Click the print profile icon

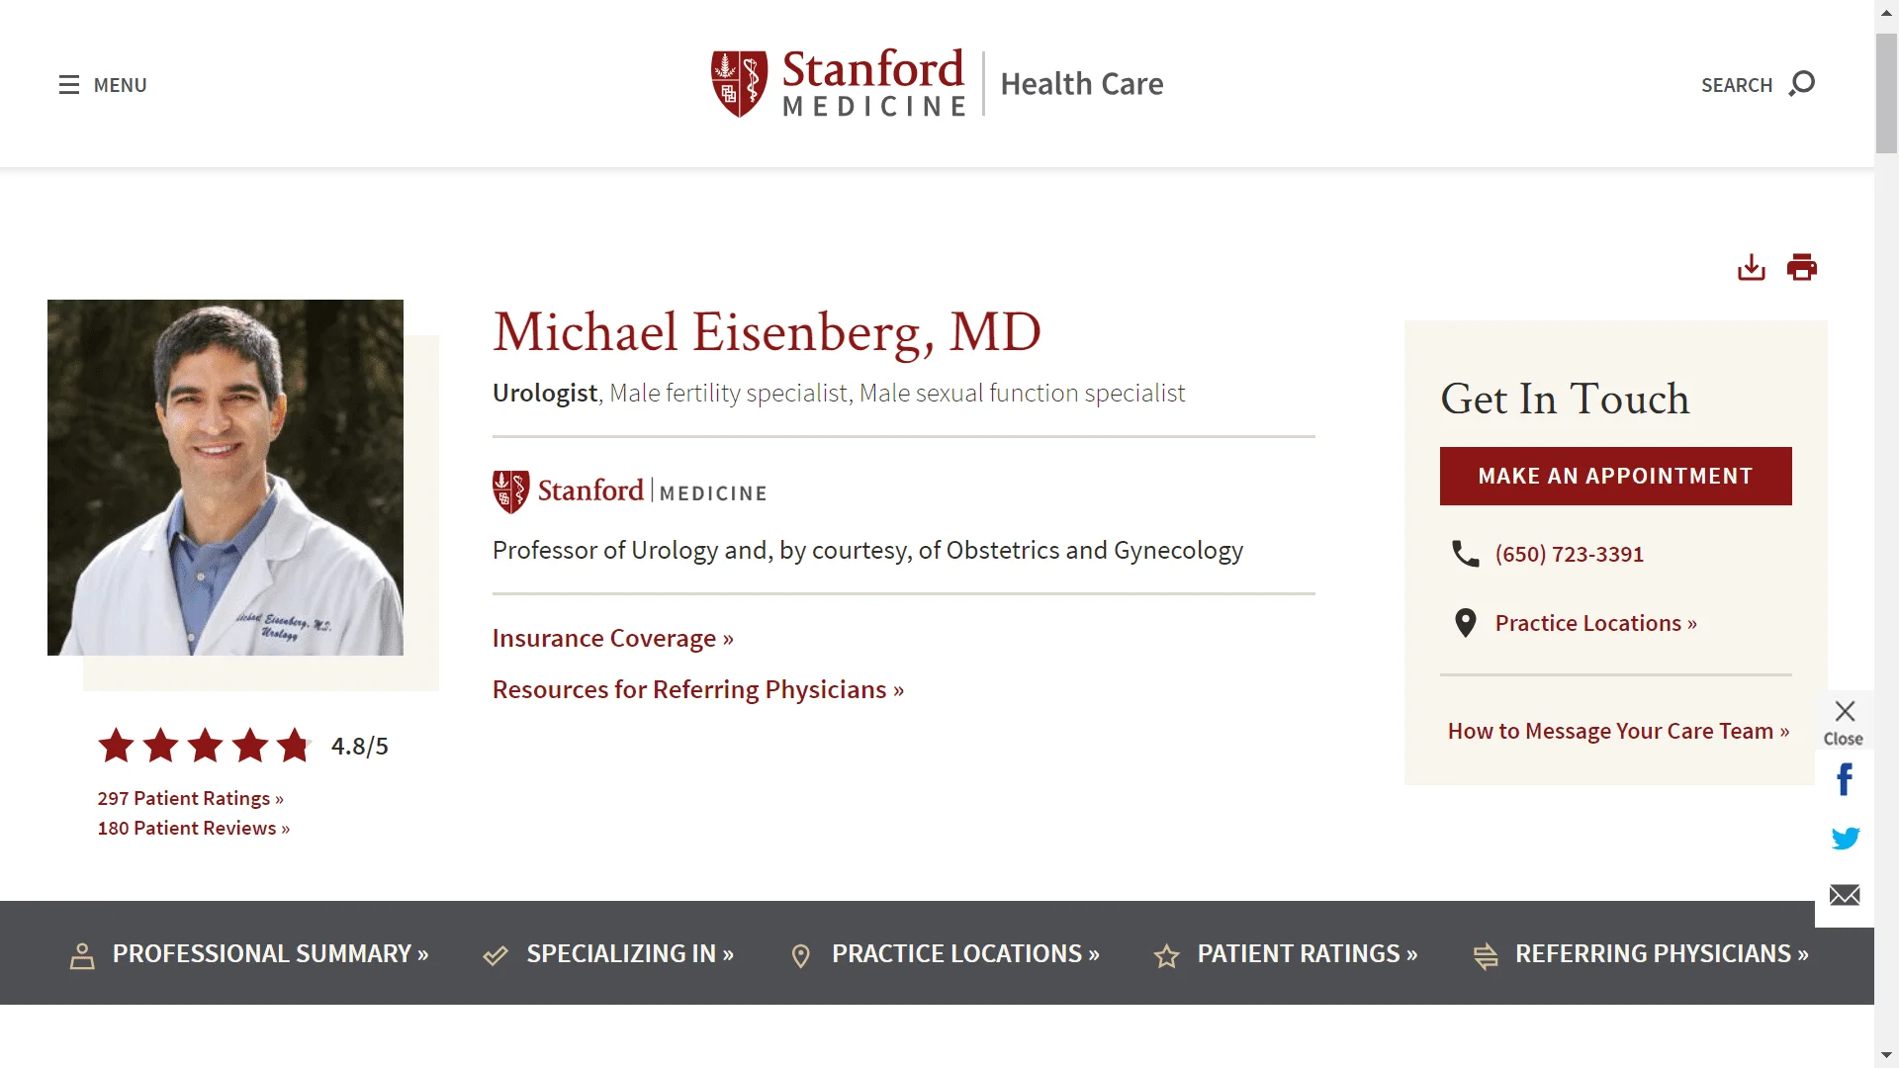pos(1802,267)
